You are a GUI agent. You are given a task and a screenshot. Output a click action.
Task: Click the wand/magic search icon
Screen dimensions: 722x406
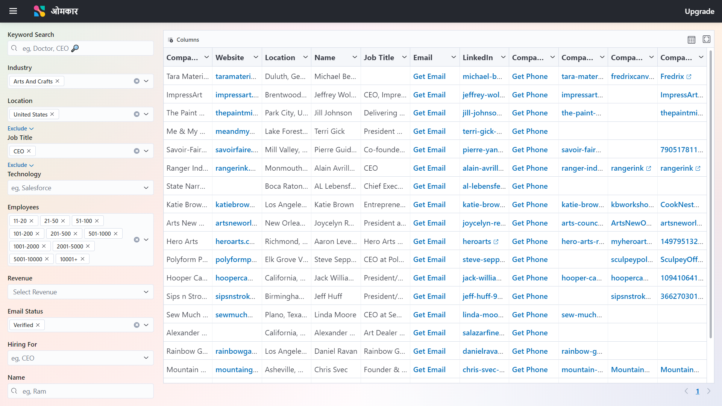(x=74, y=48)
